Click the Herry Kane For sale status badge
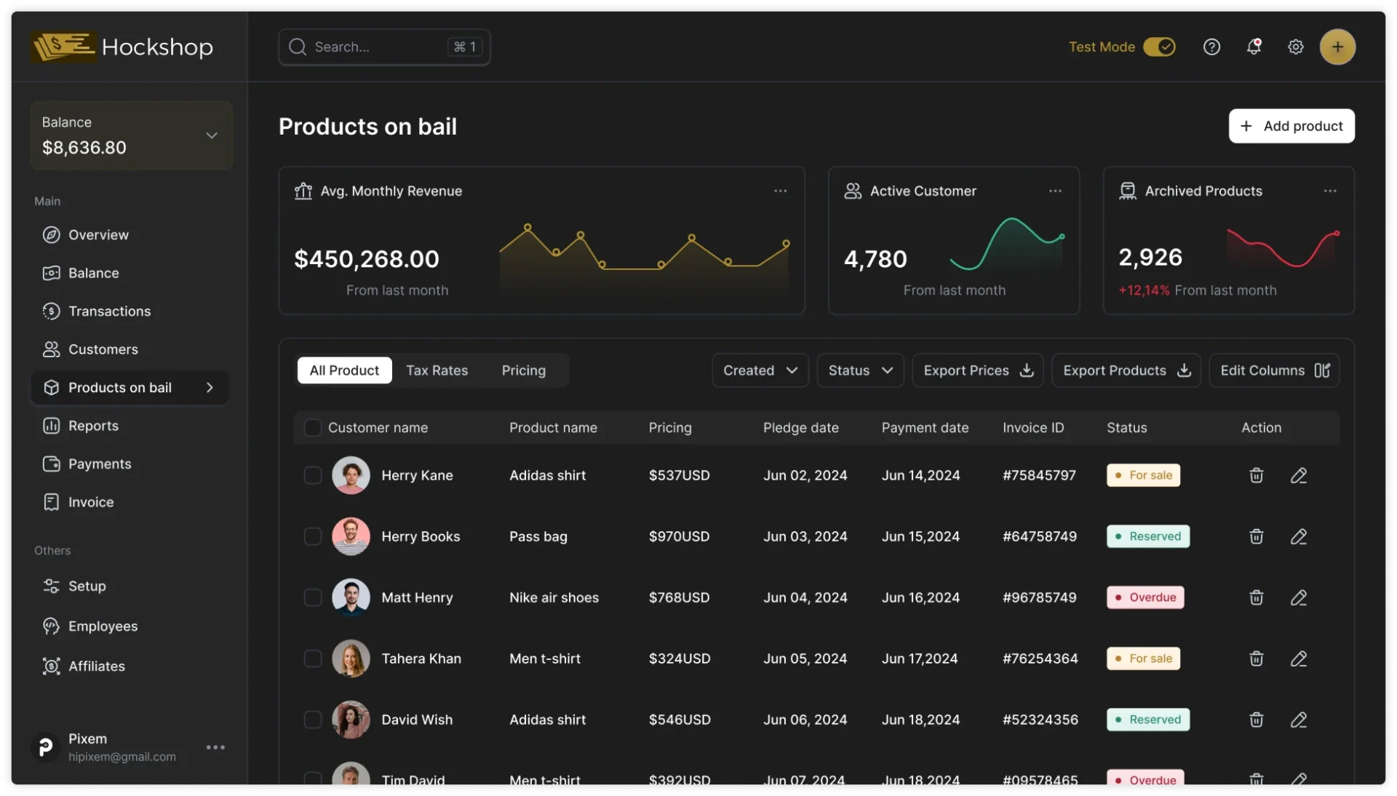 [x=1143, y=475]
